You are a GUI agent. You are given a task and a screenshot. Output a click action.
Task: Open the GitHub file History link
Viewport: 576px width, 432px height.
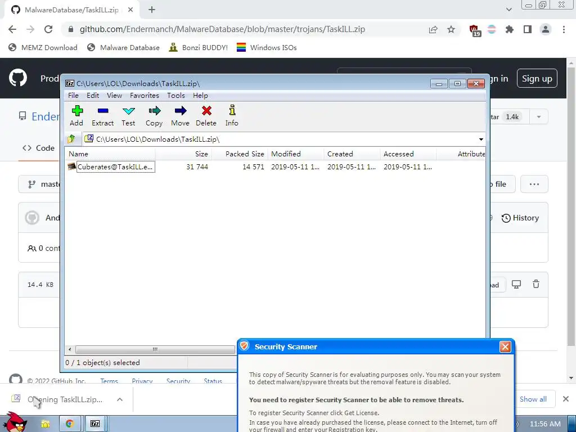[x=520, y=218]
